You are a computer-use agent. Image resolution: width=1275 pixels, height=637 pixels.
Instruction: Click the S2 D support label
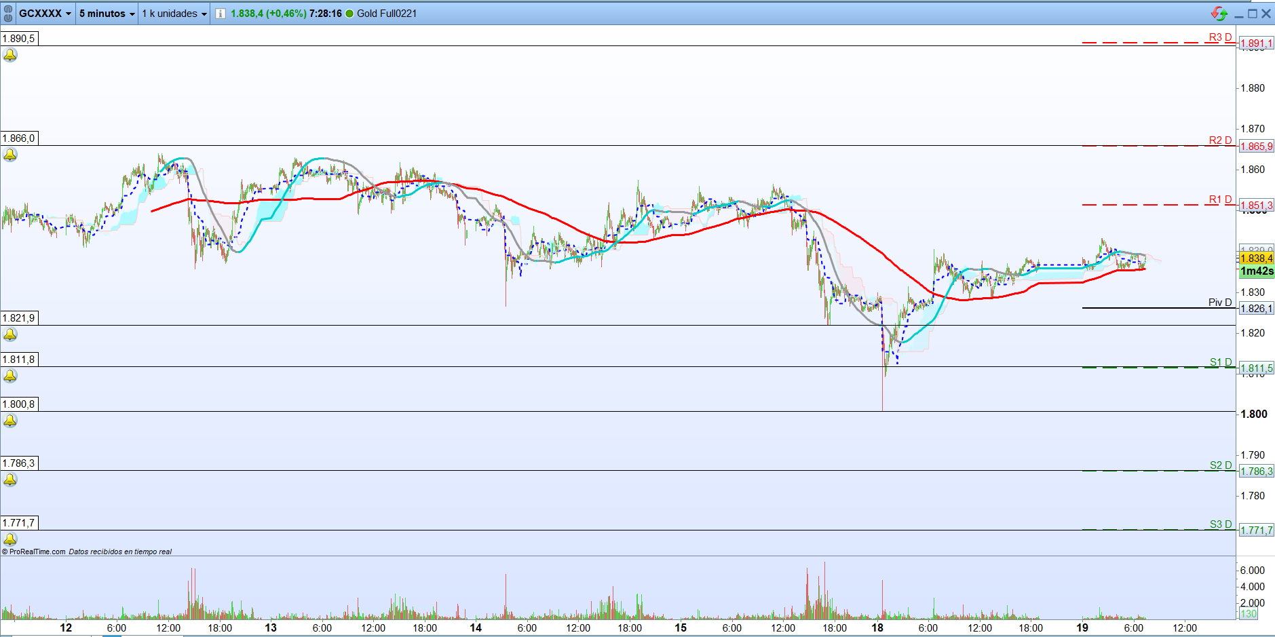pyautogui.click(x=1221, y=465)
